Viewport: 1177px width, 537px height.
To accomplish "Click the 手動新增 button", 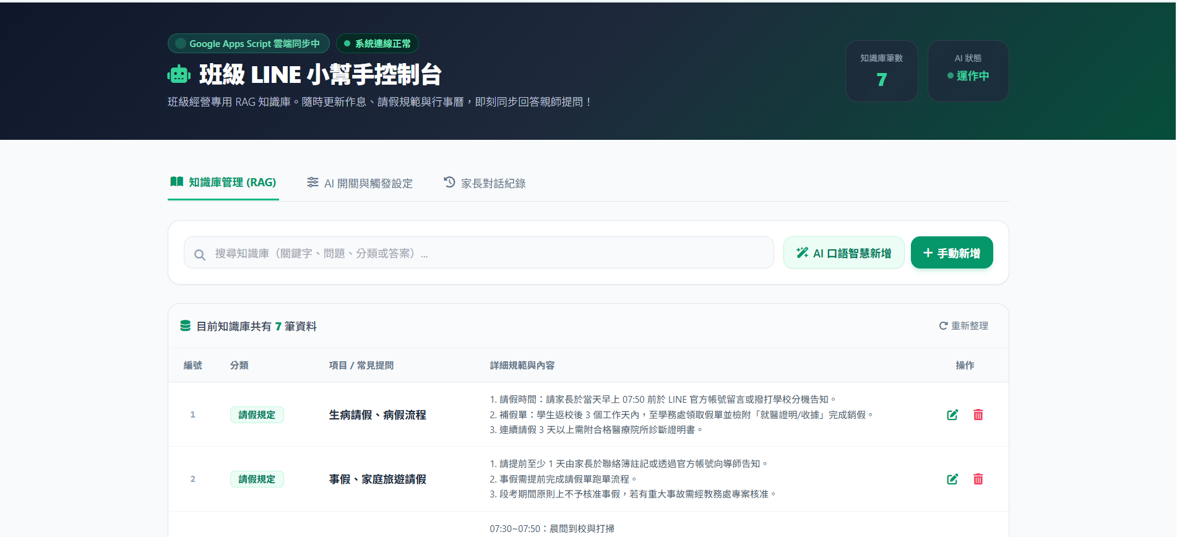I will 952,252.
